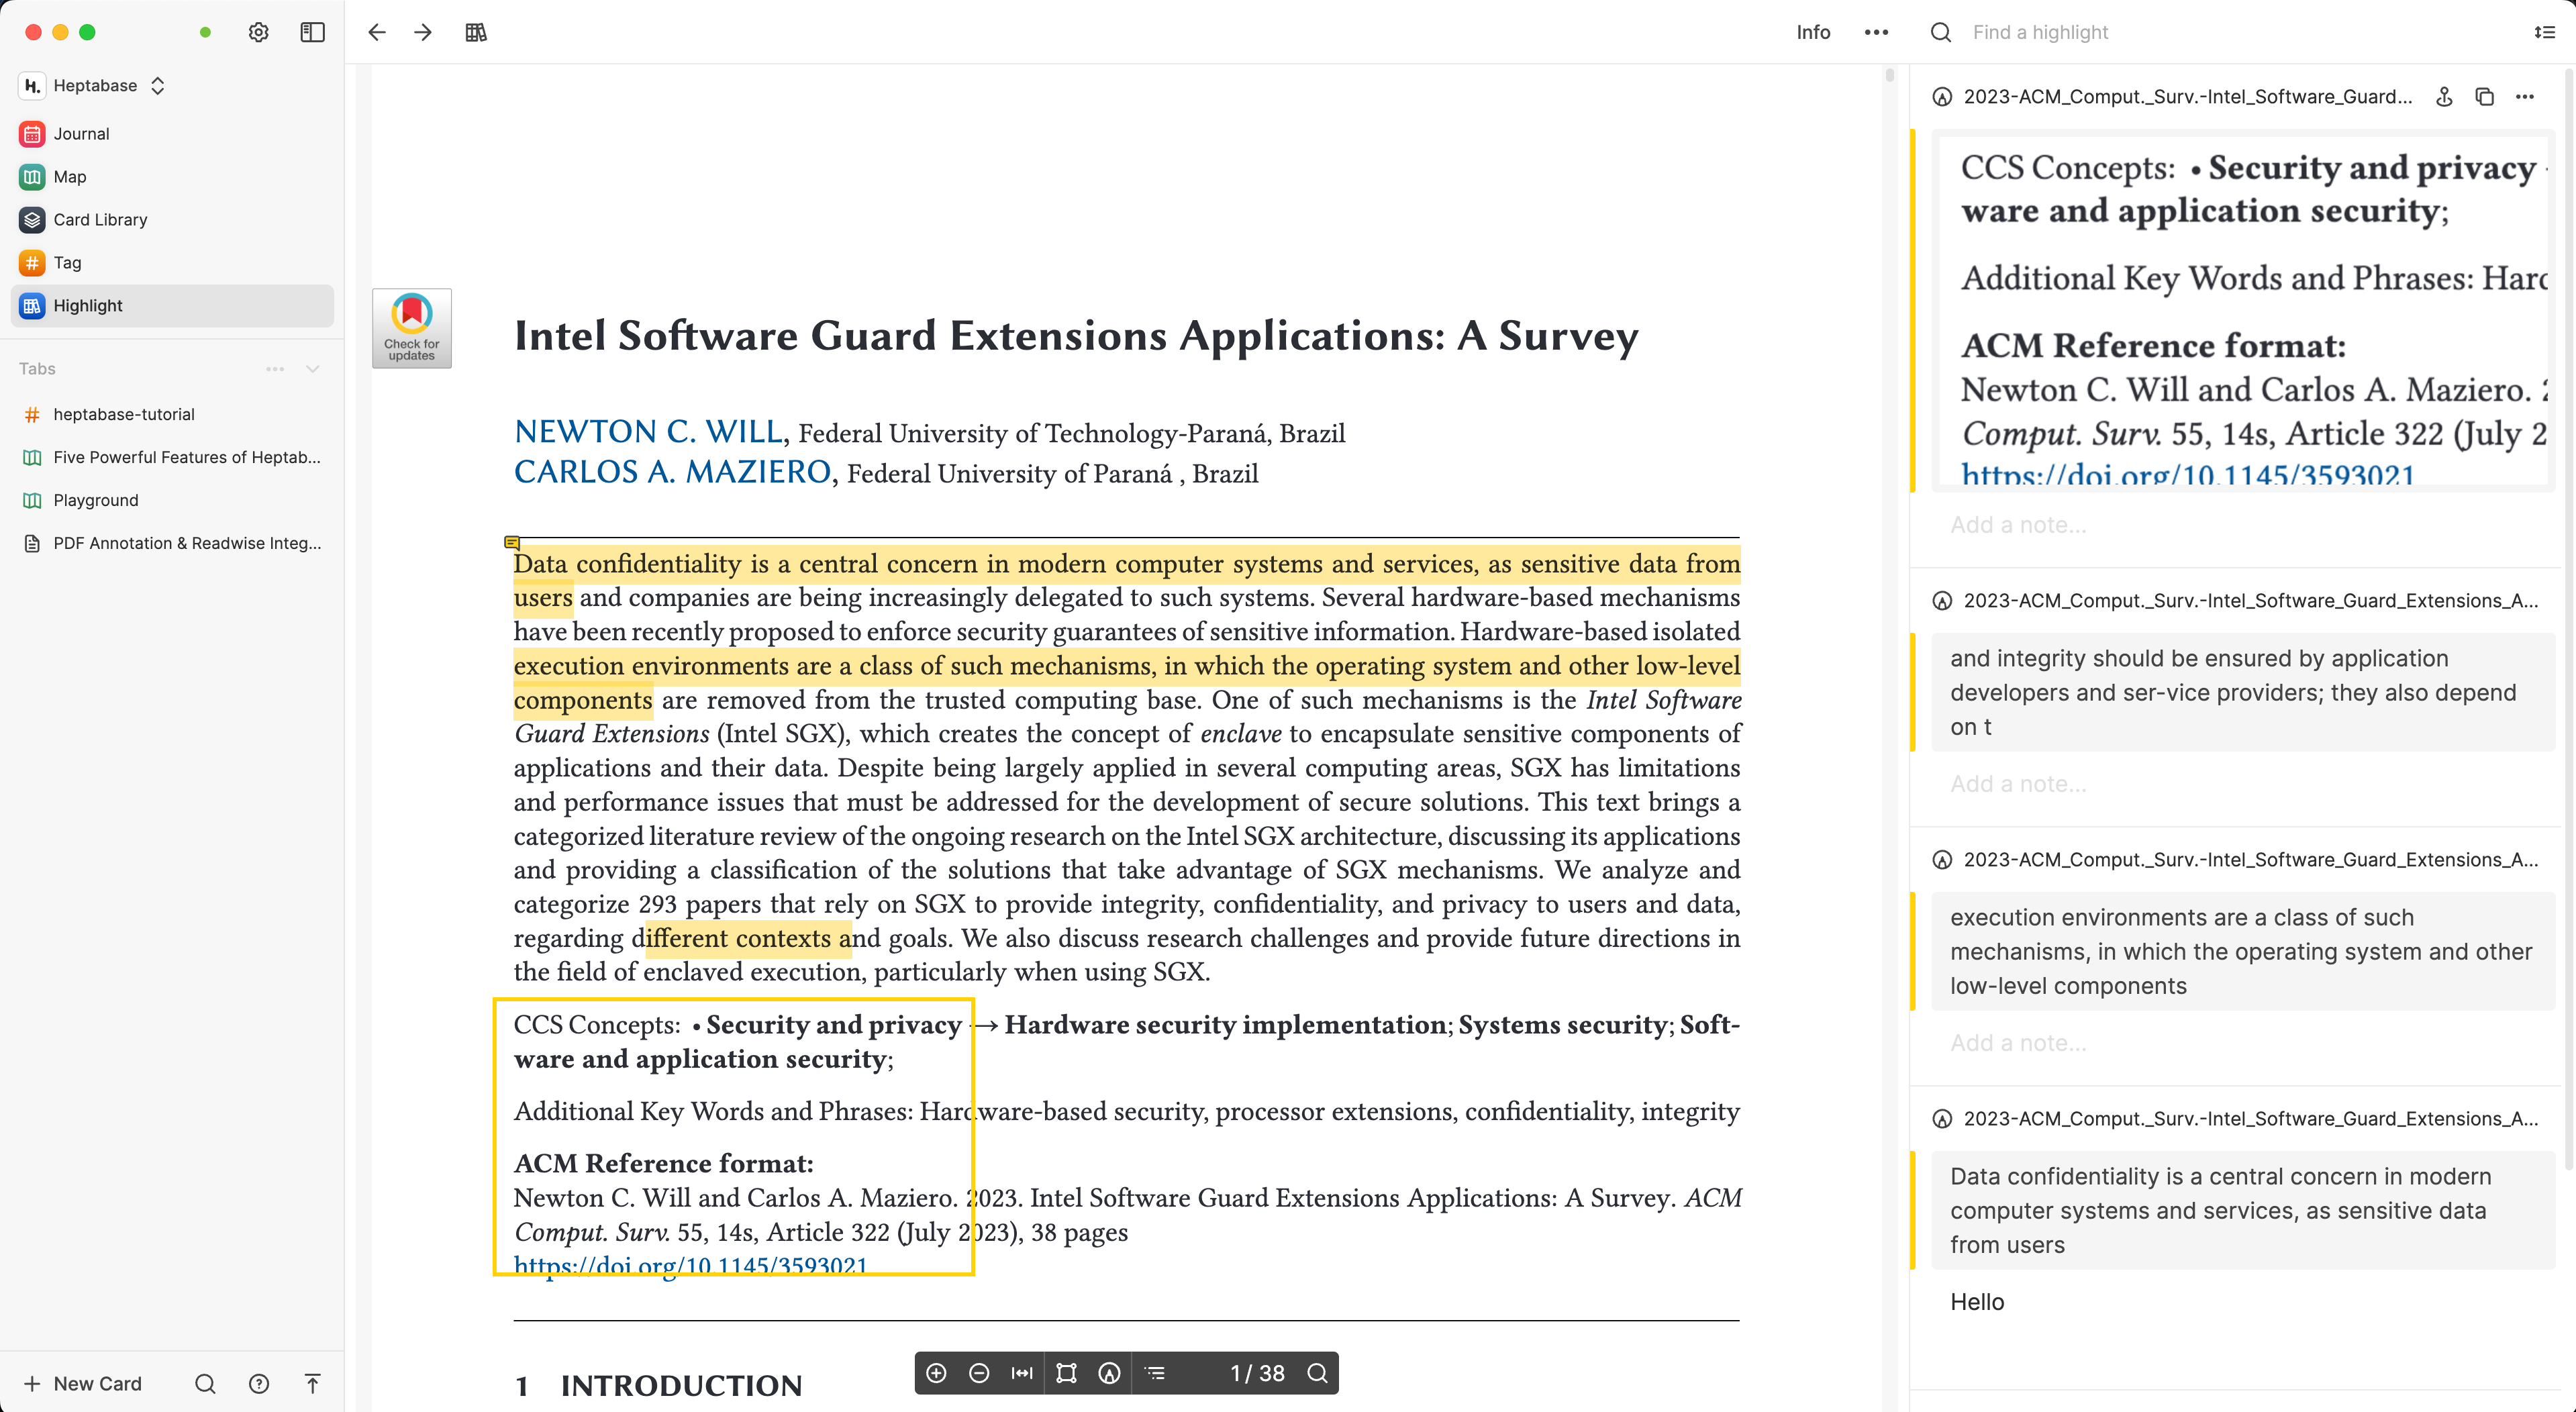Click New Card button
Image resolution: width=2576 pixels, height=1412 pixels.
(x=83, y=1383)
